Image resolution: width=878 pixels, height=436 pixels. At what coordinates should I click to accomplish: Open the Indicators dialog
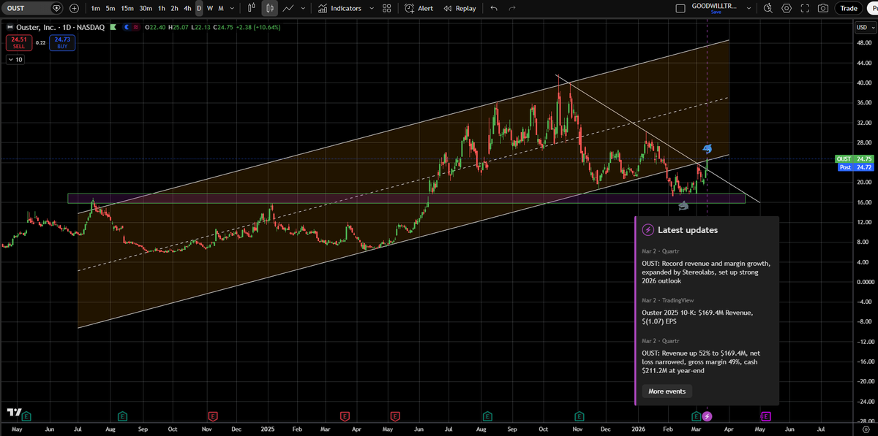click(x=339, y=8)
